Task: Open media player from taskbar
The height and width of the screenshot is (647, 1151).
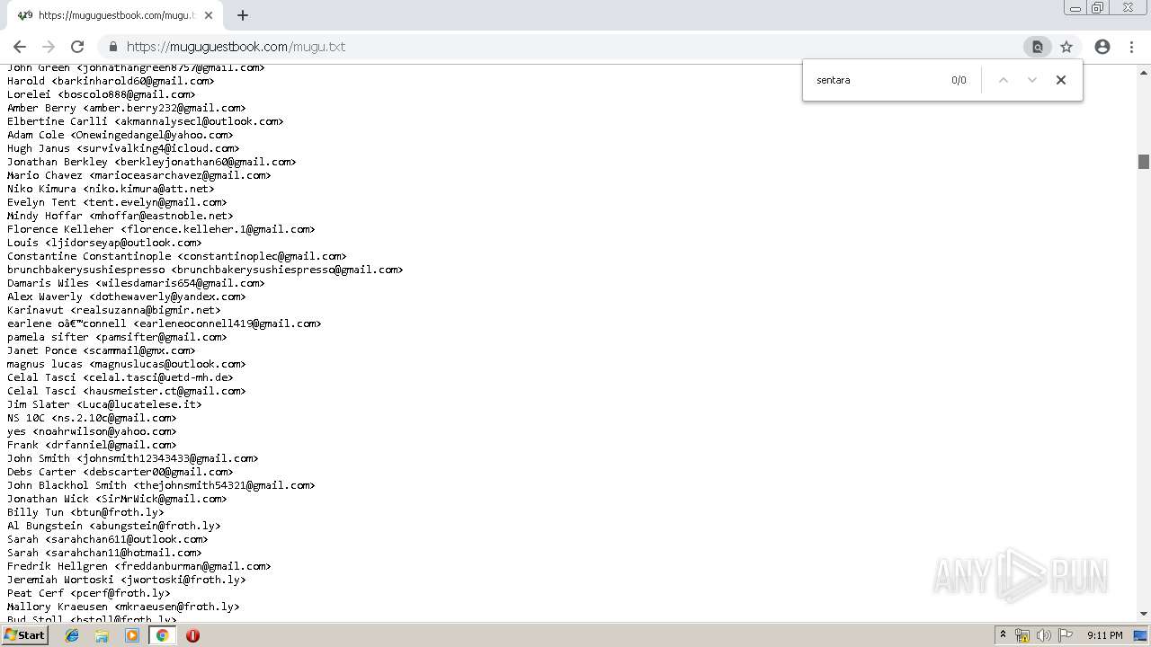Action: click(x=132, y=635)
